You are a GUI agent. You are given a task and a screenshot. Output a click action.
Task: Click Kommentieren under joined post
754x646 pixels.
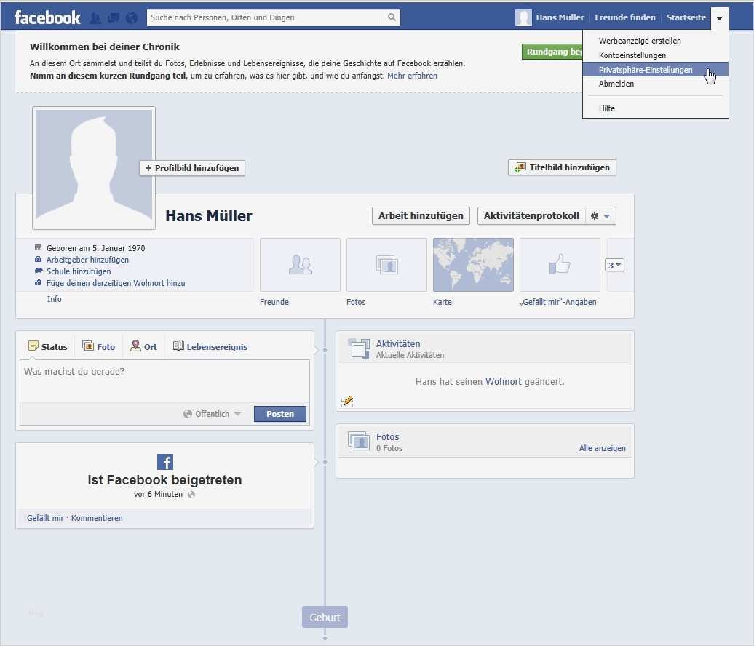click(97, 518)
